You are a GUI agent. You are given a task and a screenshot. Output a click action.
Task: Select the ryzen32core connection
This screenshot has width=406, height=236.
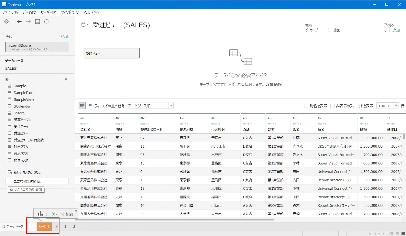tap(37, 47)
